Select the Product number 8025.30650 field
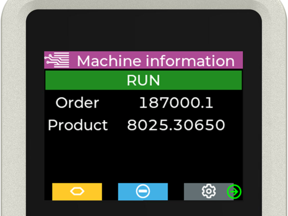288x216 pixels. tap(175, 125)
